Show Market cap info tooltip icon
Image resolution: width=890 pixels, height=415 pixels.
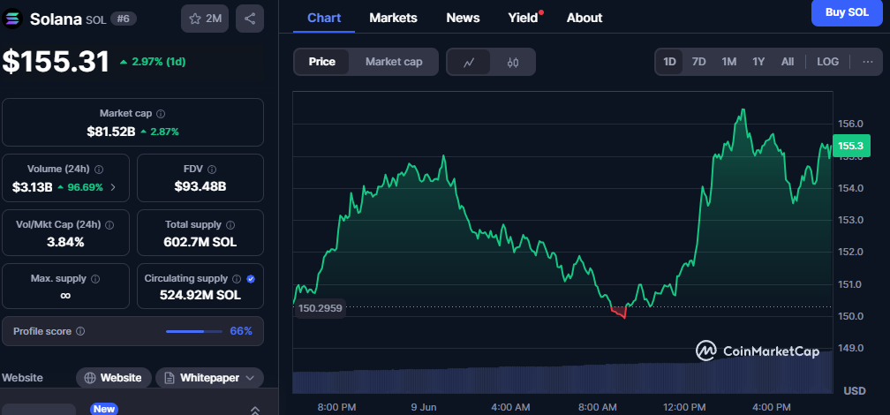coord(161,114)
